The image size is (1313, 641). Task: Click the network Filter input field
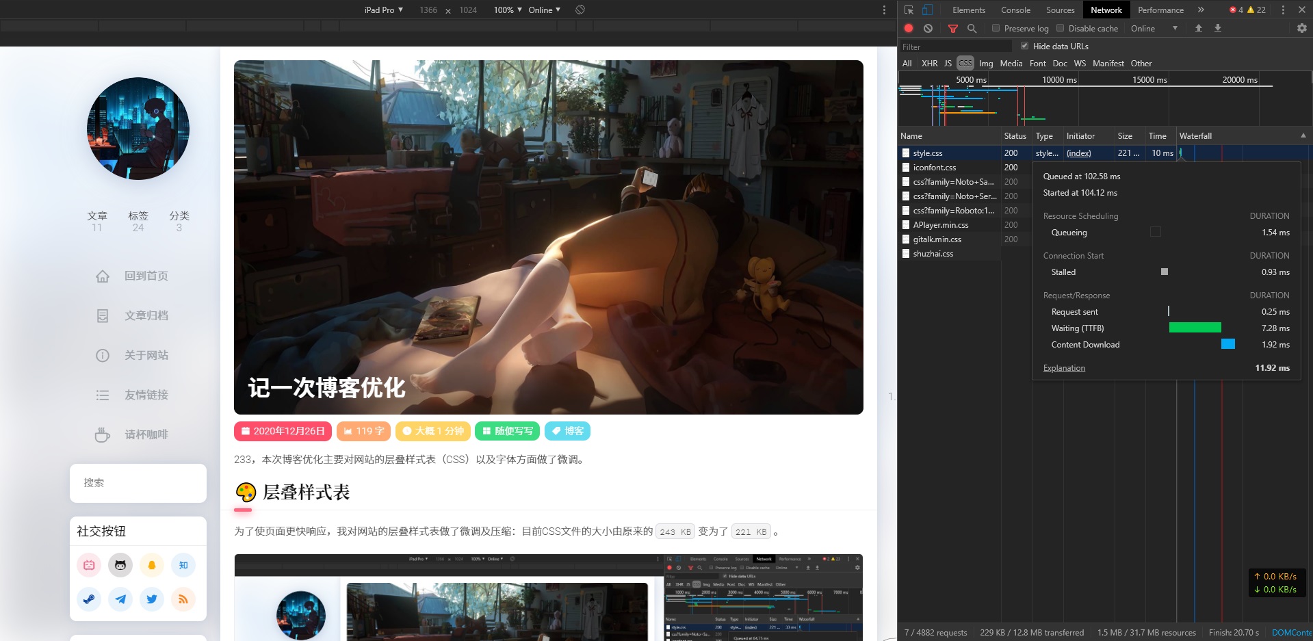pos(955,47)
